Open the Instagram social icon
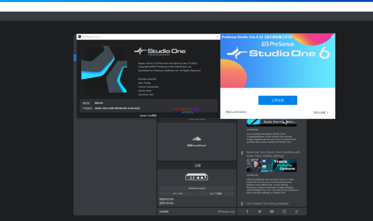Image resolution: width=373 pixels, height=221 pixels. tap(284, 212)
